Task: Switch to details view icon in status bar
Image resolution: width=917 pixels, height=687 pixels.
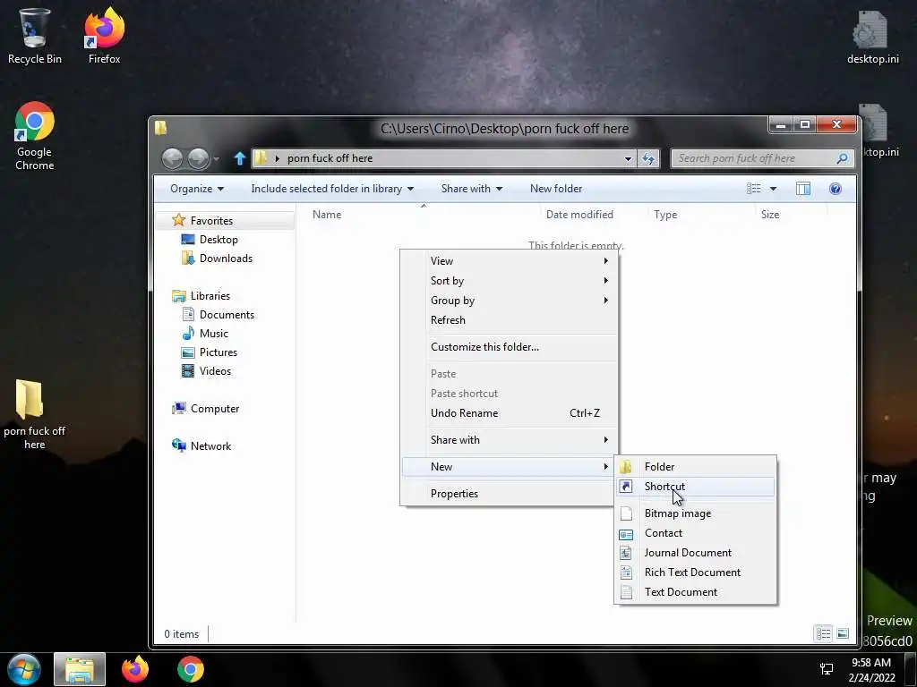Action: [x=824, y=633]
